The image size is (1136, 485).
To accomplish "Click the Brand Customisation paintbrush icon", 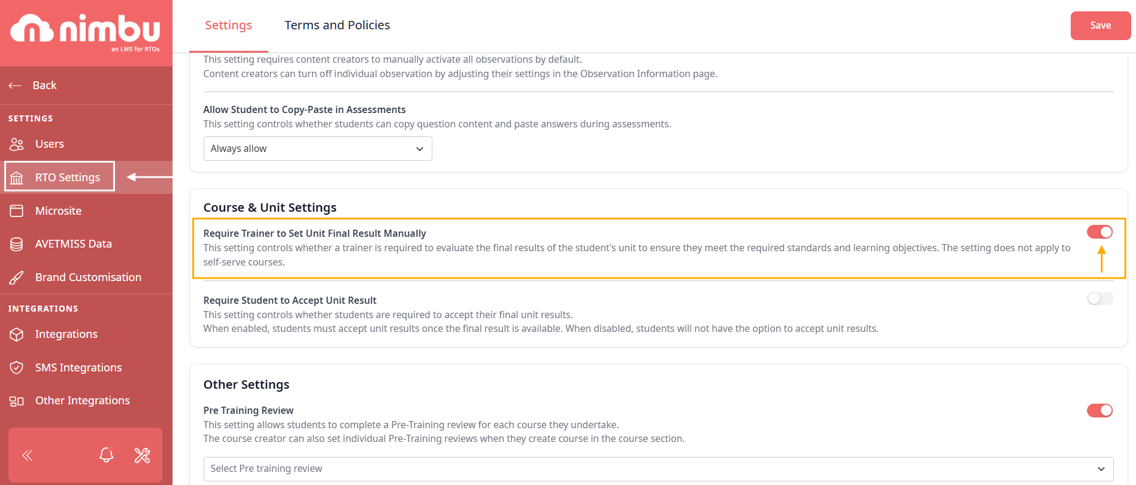I will pos(17,277).
